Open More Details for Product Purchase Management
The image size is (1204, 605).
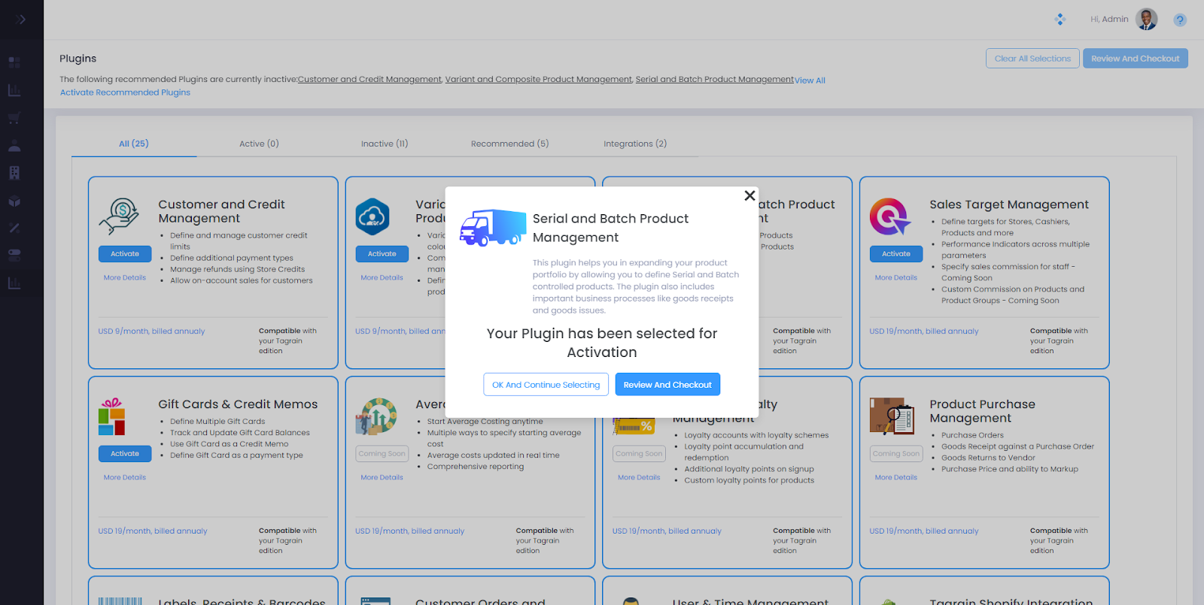896,478
